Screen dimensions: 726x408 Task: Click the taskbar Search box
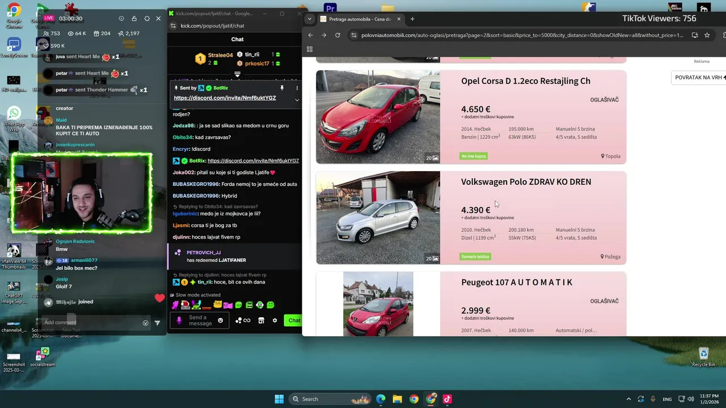click(331, 399)
